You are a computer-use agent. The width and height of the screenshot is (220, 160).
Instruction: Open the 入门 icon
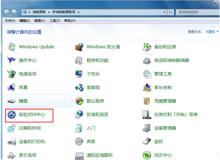tap(79, 128)
